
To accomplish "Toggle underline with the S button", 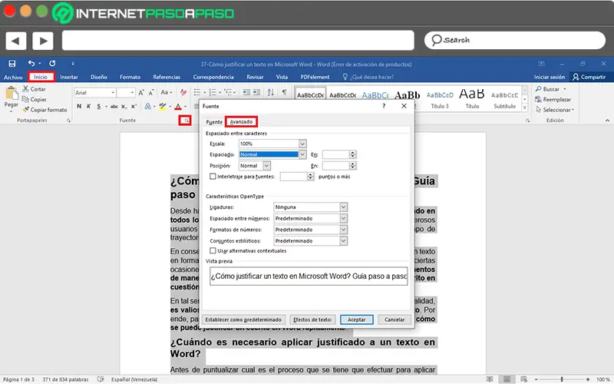I will pyautogui.click(x=99, y=106).
